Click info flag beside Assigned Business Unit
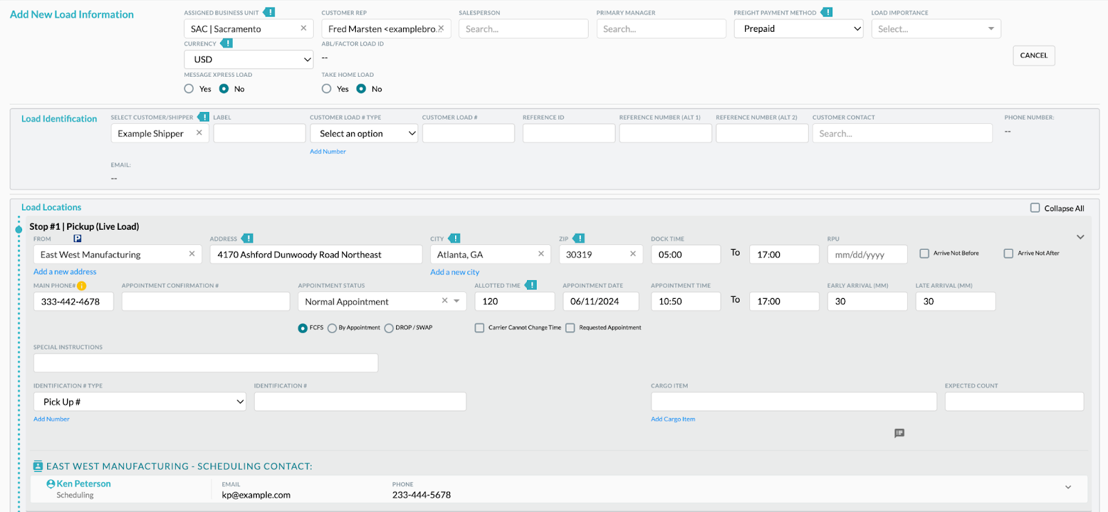Image resolution: width=1108 pixels, height=512 pixels. tap(269, 12)
